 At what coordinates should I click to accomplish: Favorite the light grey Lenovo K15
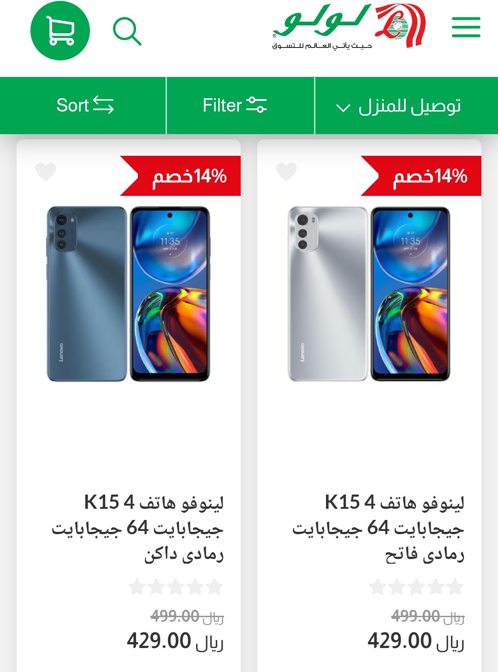pyautogui.click(x=286, y=172)
